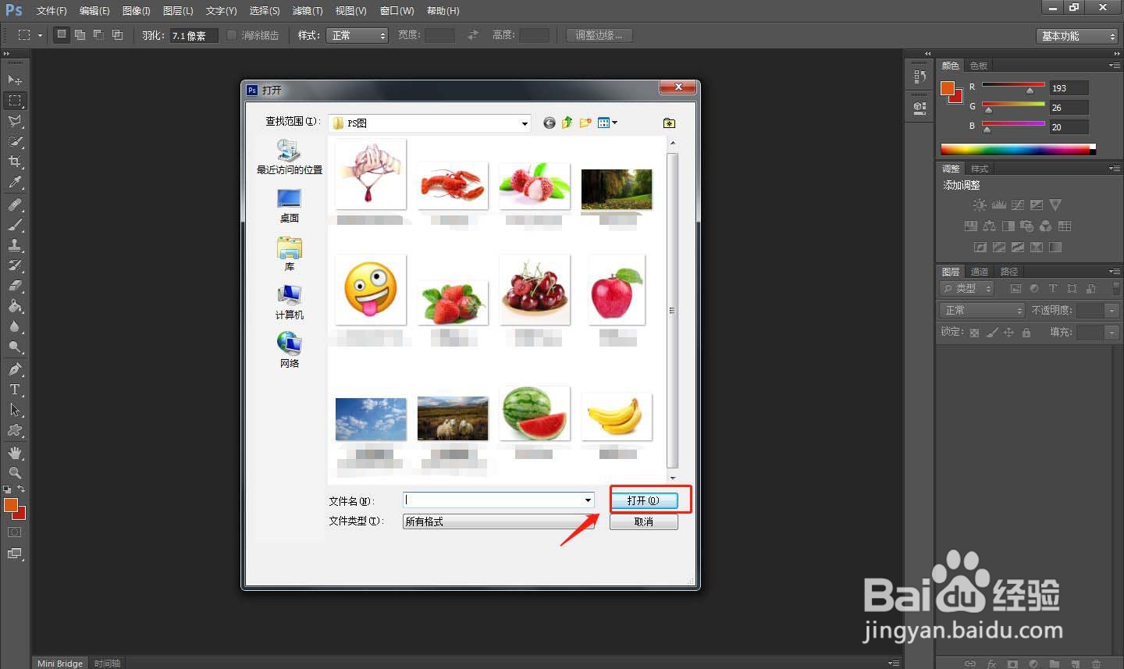Select the History Brush tool
The image size is (1124, 669).
pos(15,265)
